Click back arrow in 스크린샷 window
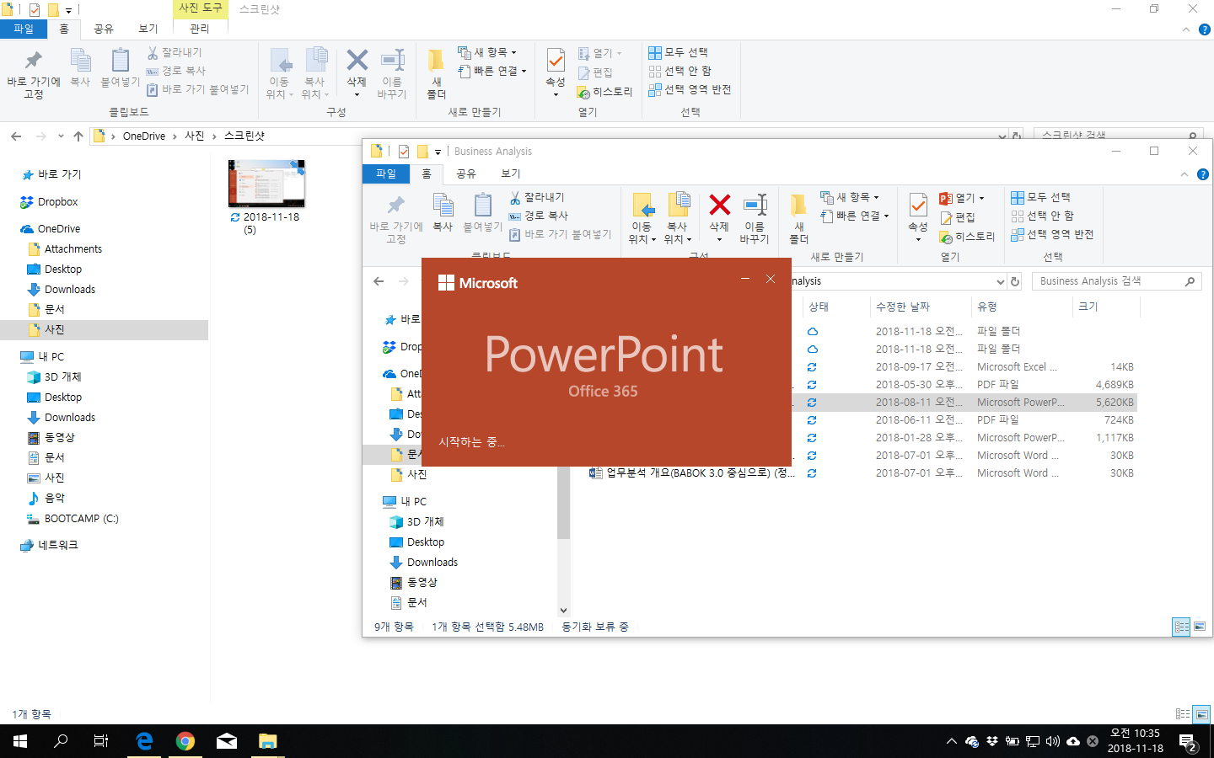The width and height of the screenshot is (1214, 758). tap(16, 136)
